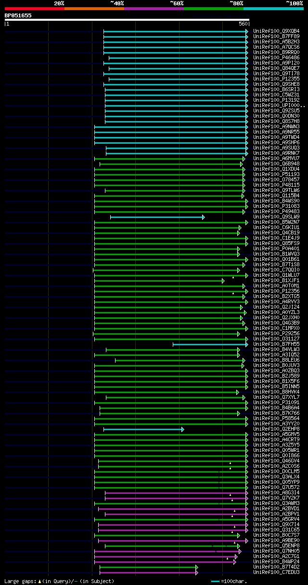
Task: Select the UniRef100_Q7U572 label
Action: tap(276, 488)
